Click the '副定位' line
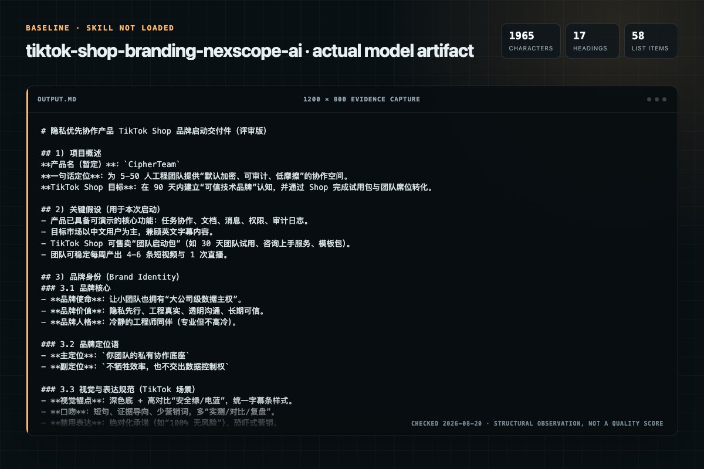Viewport: 704px width, 469px height. pyautogui.click(x=135, y=366)
